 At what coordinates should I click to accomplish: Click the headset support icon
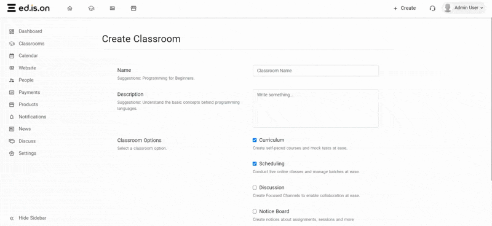[x=432, y=9]
